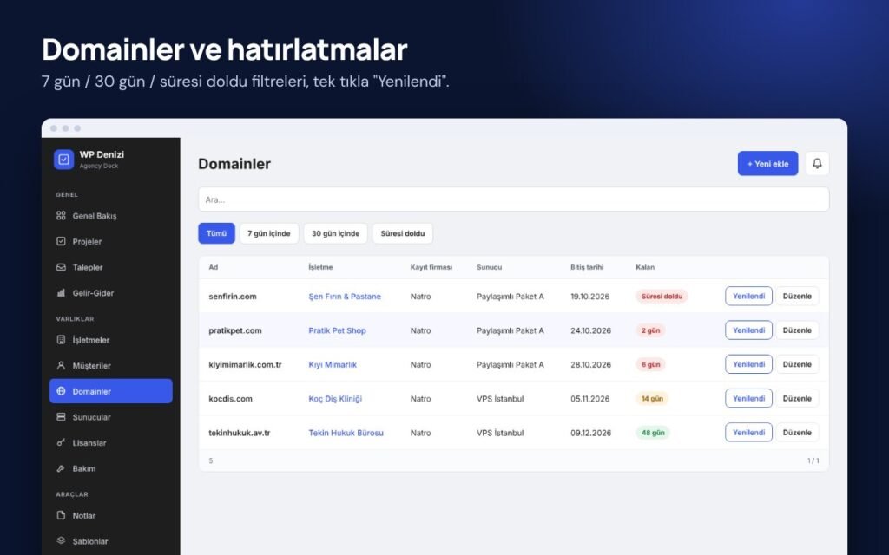889x555 pixels.
Task: Click the 14 gün badge
Action: [x=652, y=399]
